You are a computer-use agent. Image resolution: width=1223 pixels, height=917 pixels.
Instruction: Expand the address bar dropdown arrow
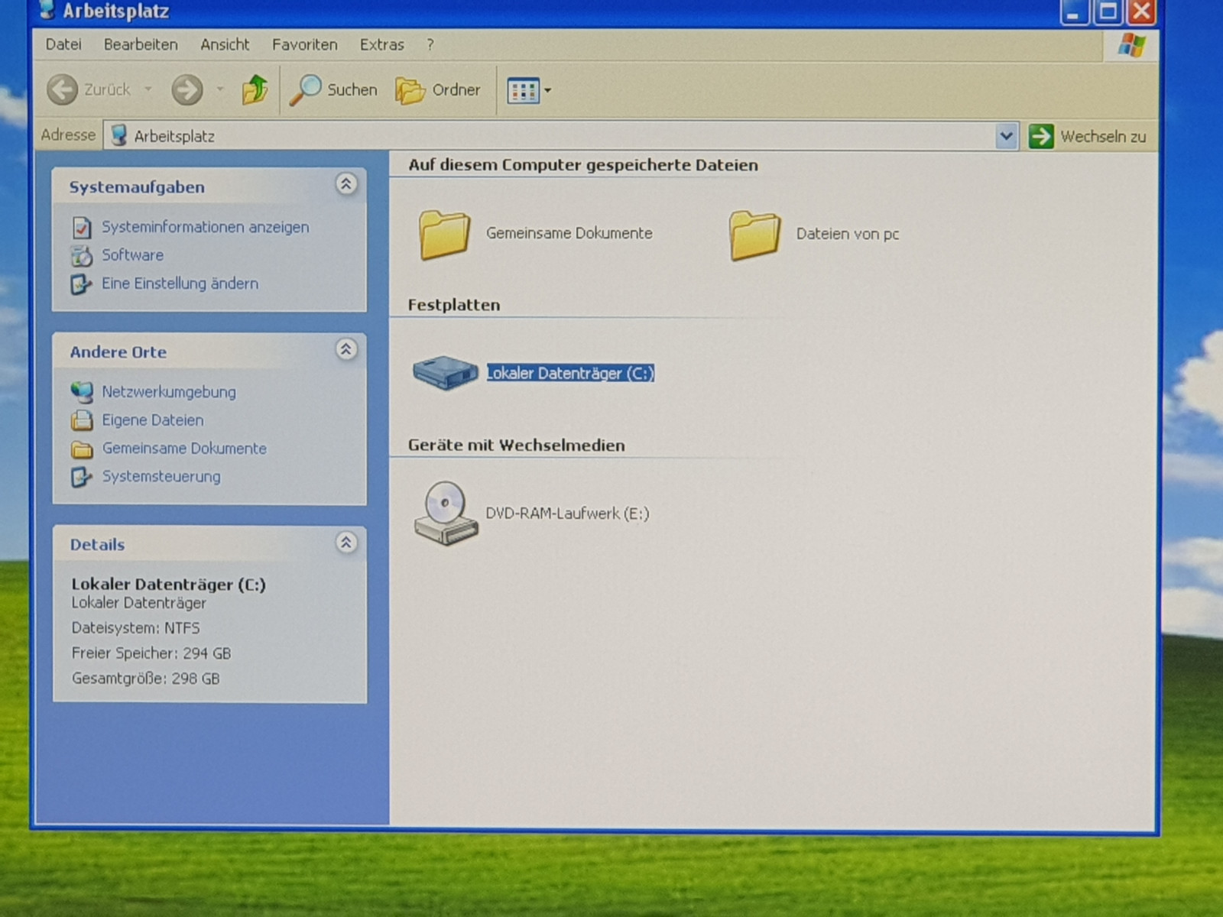tap(1006, 137)
